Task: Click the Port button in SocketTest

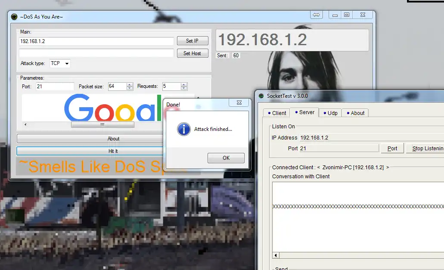Action: [x=392, y=148]
